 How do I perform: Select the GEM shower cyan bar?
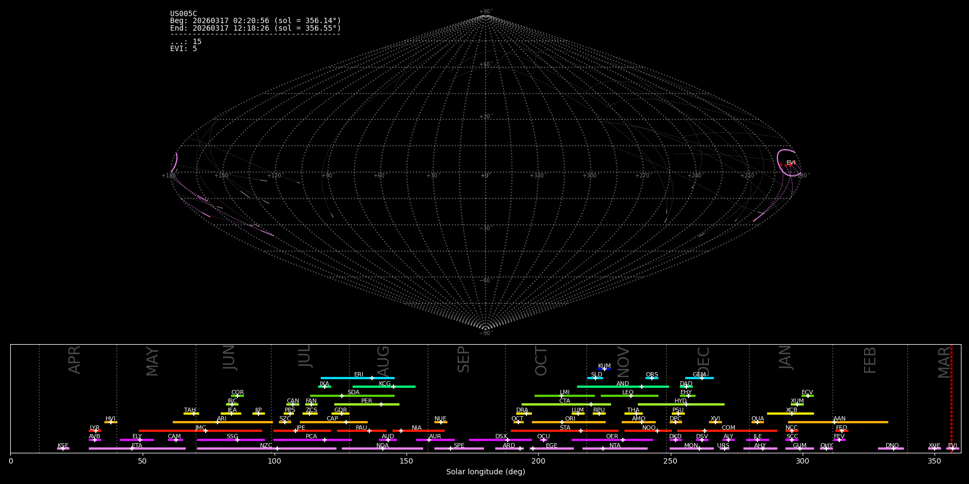click(699, 378)
